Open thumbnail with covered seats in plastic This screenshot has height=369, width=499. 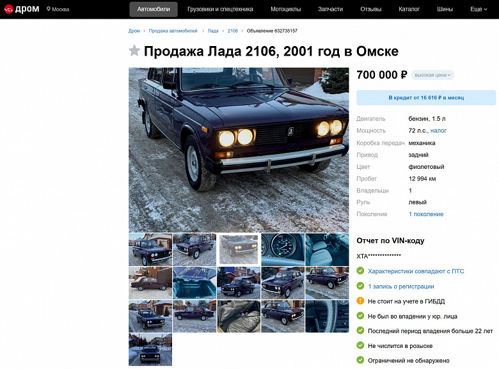pyautogui.click(x=239, y=316)
